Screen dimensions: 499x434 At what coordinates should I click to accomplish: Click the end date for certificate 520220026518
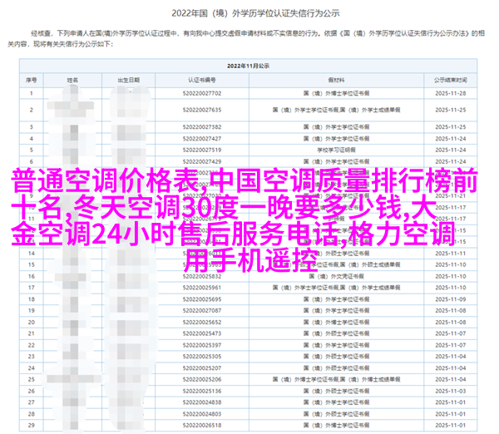pyautogui.click(x=450, y=425)
